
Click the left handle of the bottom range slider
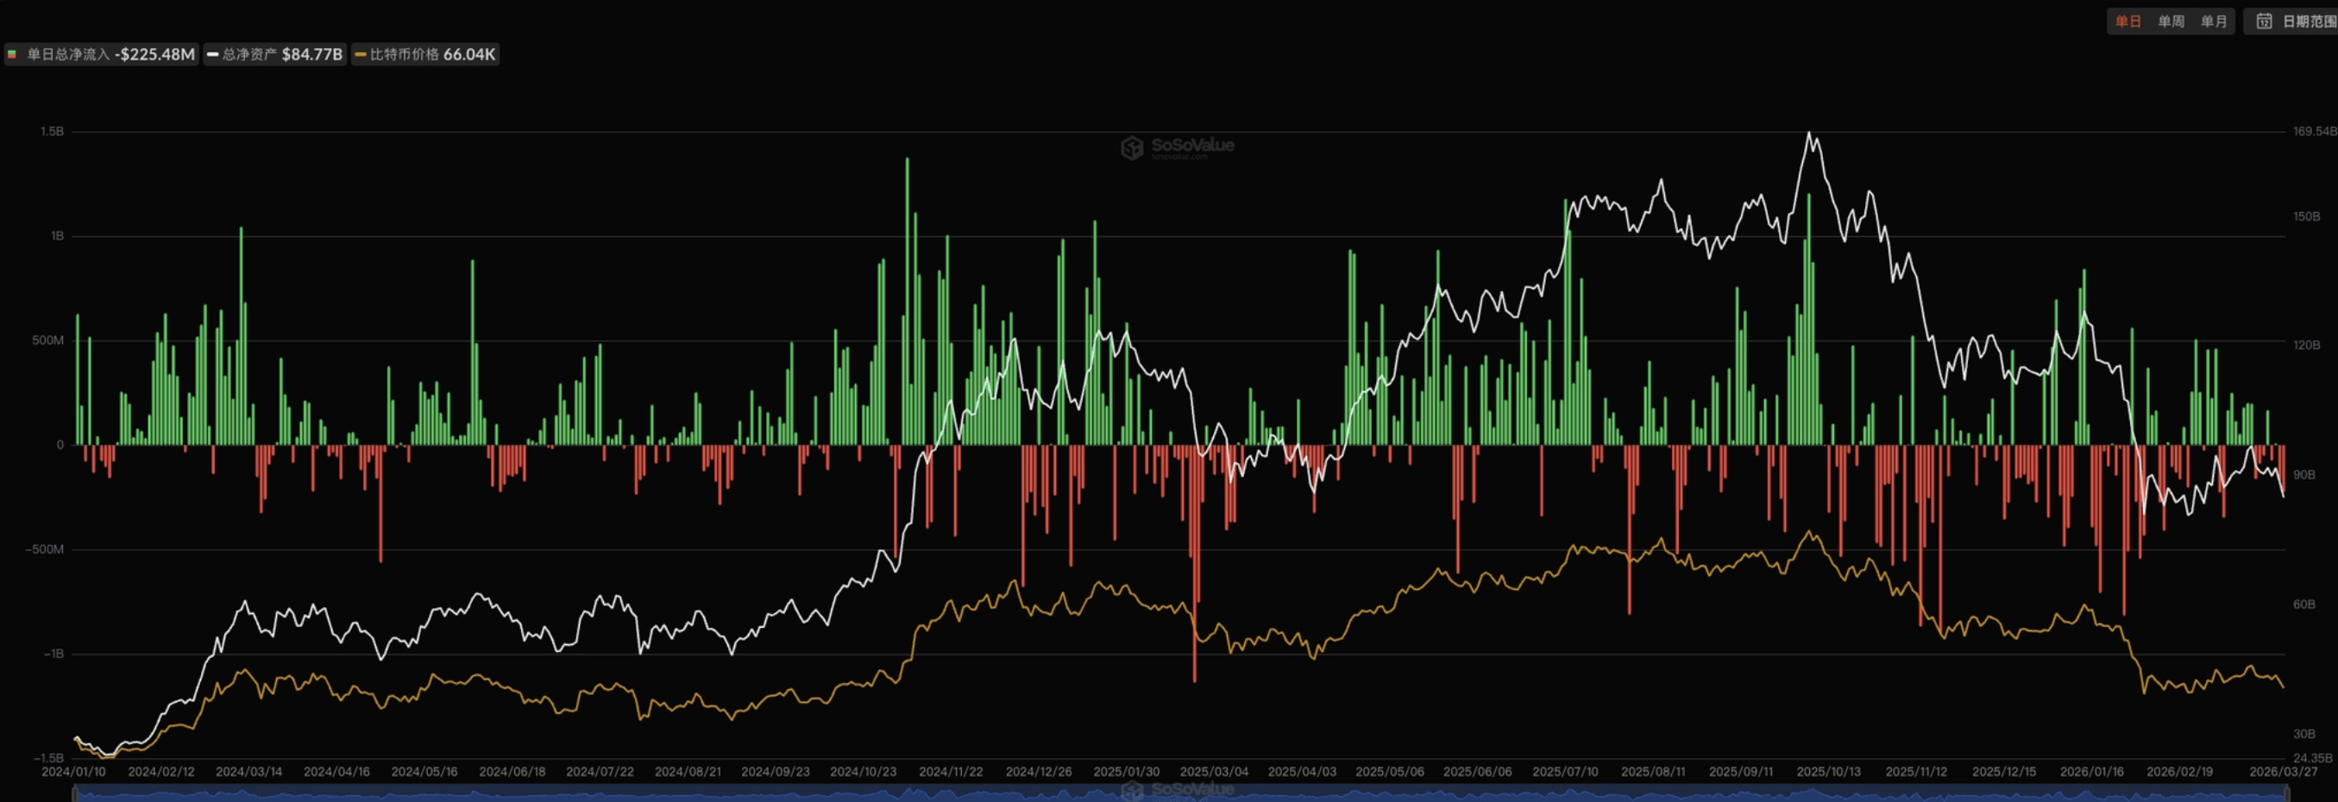coord(74,794)
